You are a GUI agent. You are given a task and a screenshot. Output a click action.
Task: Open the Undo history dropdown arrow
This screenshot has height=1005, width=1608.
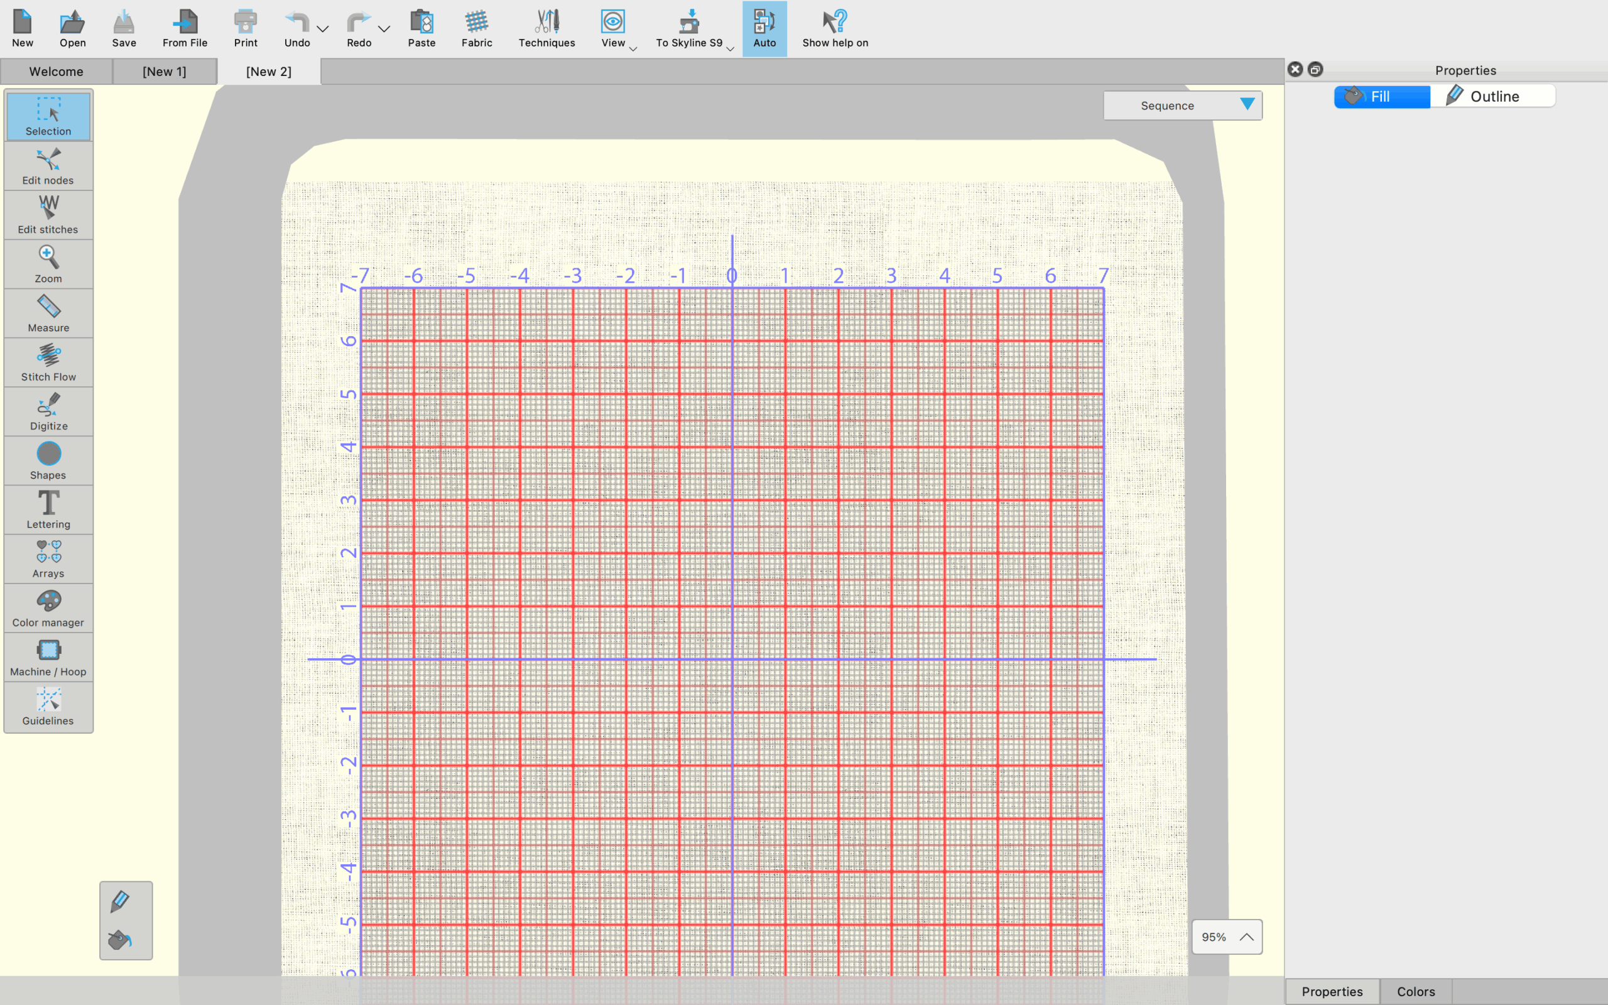coord(323,30)
